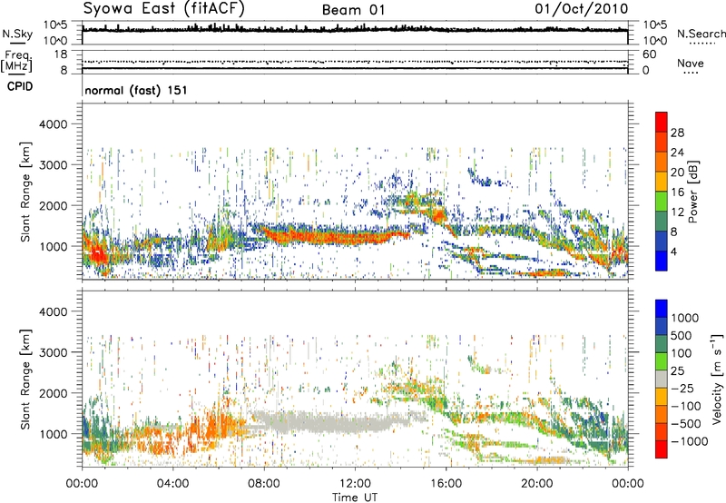The width and height of the screenshot is (726, 503).
Task: Click 'Slant Range [km]' label of velocity panel
Action: [x=25, y=379]
